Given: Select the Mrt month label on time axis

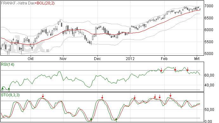Looking at the screenshot, I should tap(197, 58).
